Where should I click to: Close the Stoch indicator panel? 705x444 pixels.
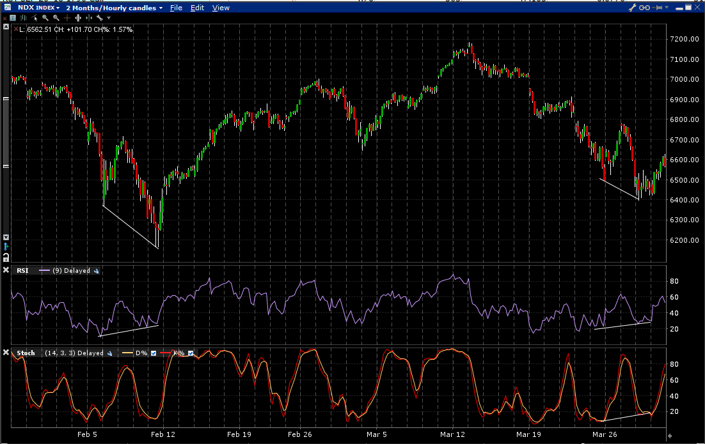tap(6, 353)
